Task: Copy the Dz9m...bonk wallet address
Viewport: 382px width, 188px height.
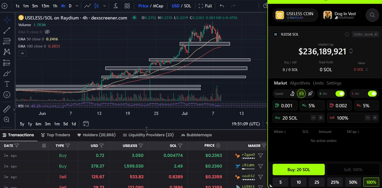Action: click(376, 34)
